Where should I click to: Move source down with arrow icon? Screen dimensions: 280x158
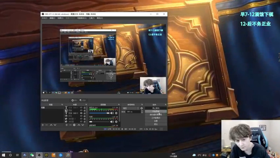click(83, 125)
